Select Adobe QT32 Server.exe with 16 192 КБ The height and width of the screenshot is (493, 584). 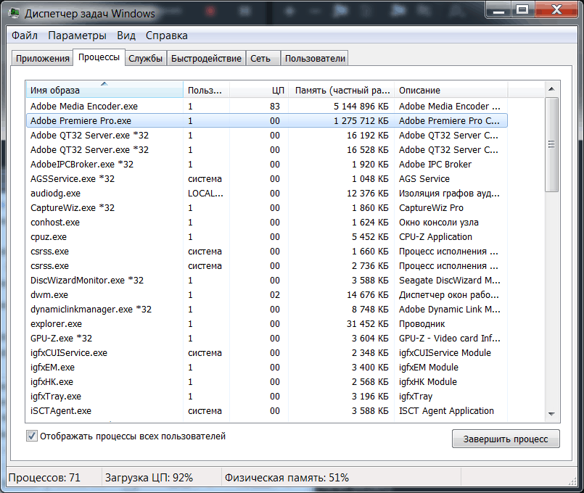click(267, 136)
